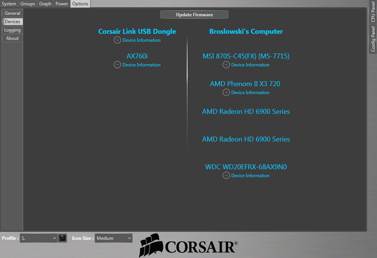Click the save profile floppy disk icon
Image resolution: width=377 pixels, height=258 pixels.
tap(63, 238)
